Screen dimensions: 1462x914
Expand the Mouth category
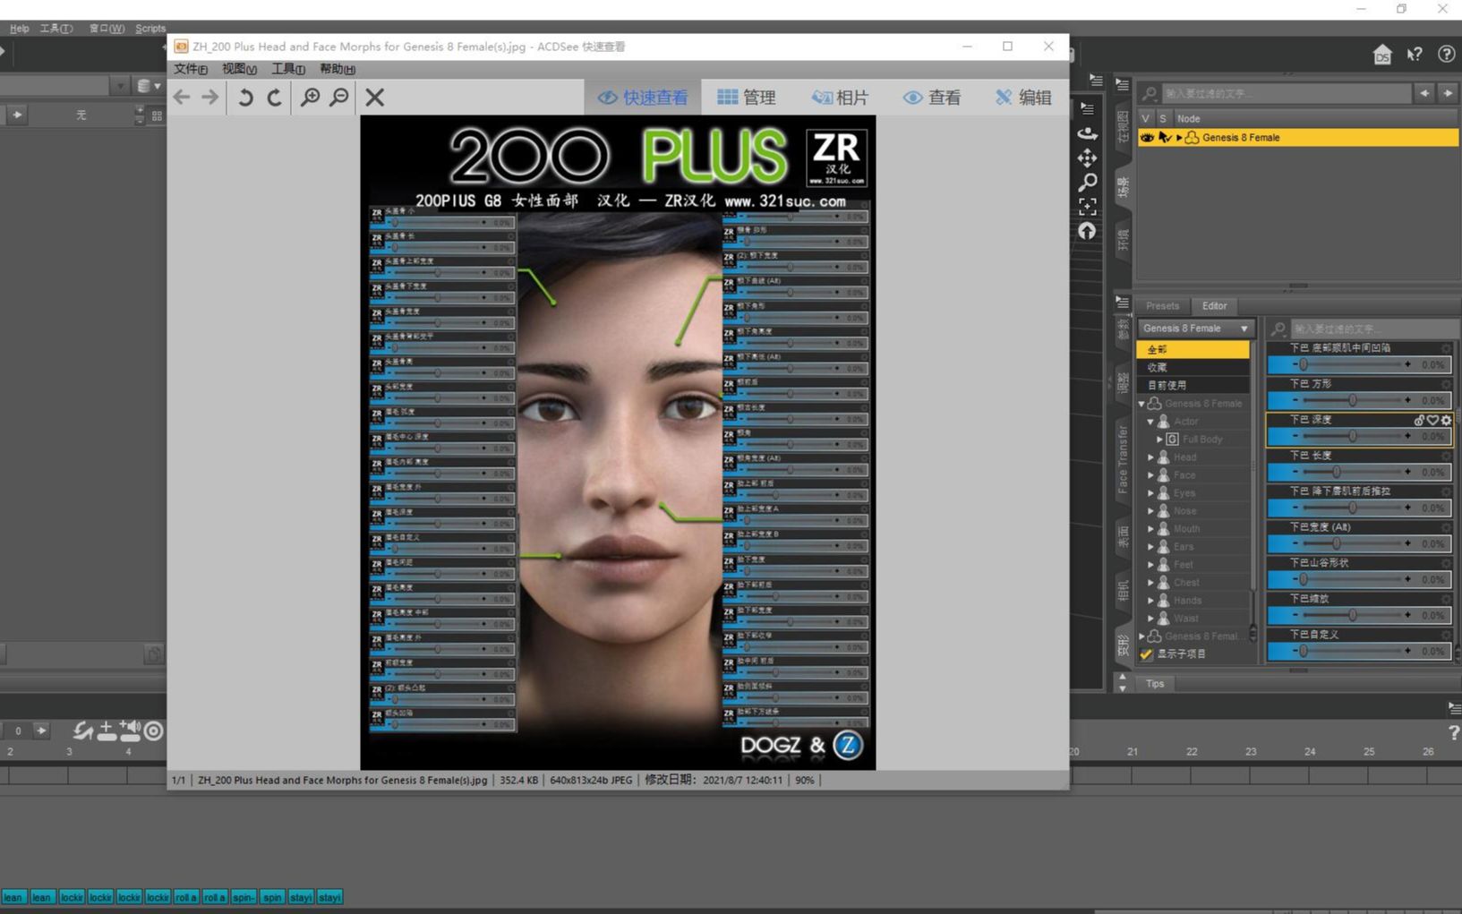(1151, 529)
